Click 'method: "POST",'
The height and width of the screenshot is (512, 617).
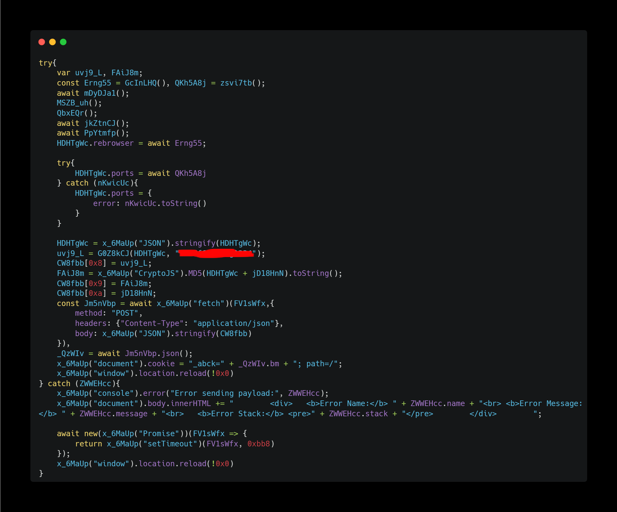[x=109, y=313]
